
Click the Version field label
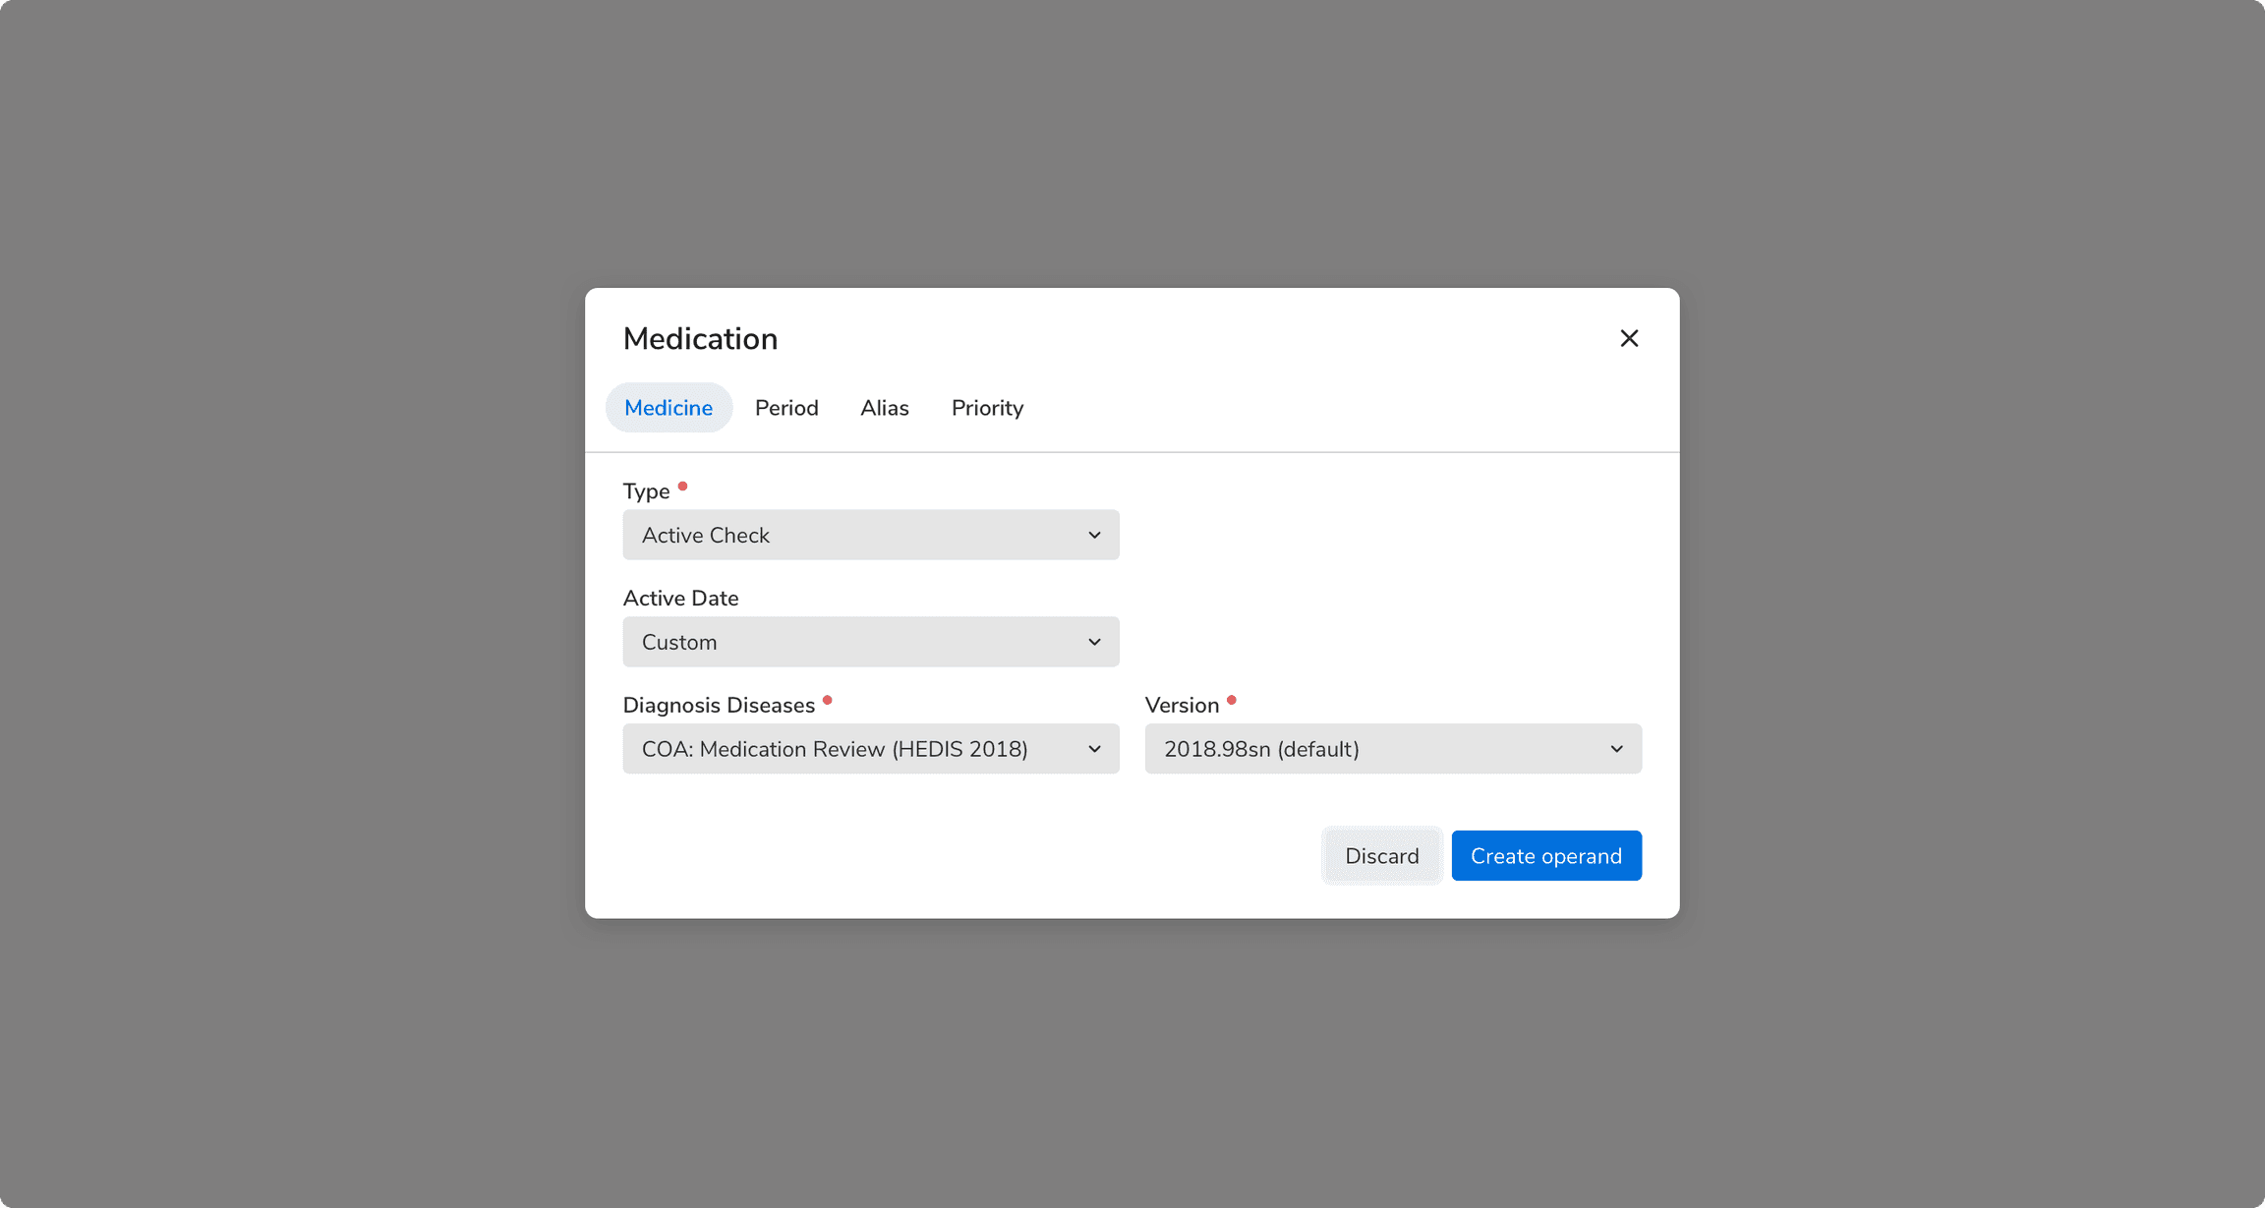(1182, 706)
